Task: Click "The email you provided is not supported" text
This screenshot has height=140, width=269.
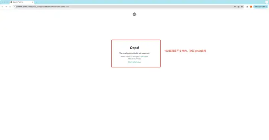Action: coord(134,53)
